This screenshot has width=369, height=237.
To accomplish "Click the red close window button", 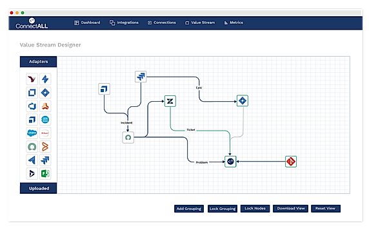I will coord(12,13).
